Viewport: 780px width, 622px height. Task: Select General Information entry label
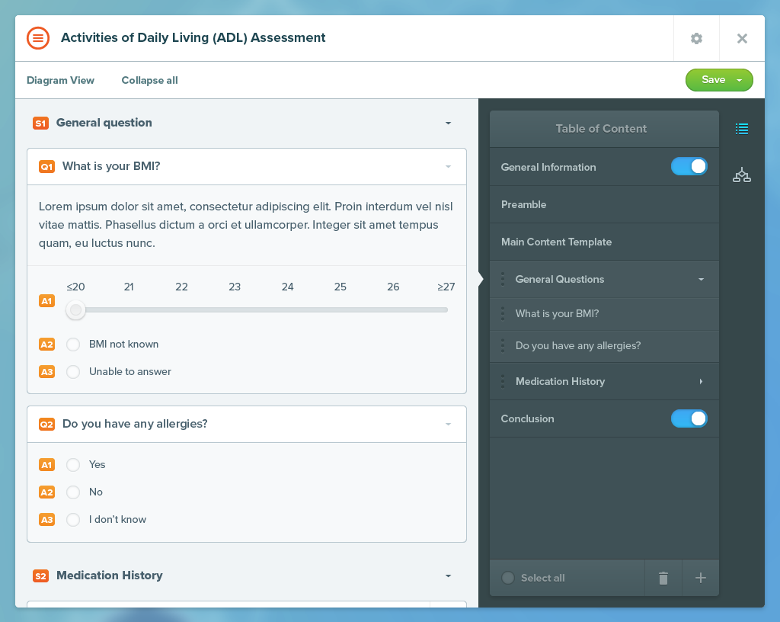pos(548,167)
